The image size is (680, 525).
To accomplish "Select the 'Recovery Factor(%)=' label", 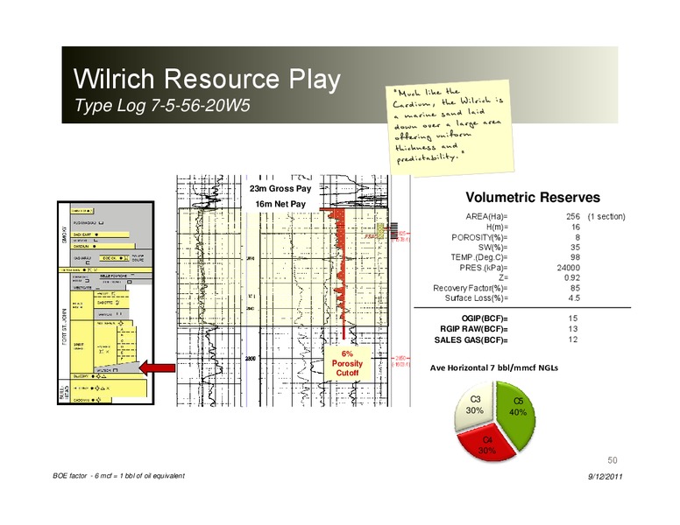I will (470, 288).
